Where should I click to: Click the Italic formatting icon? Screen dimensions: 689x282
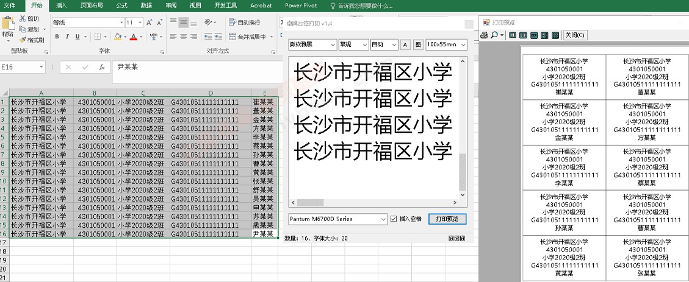coord(68,37)
